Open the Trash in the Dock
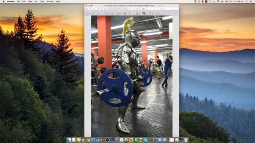The image size is (255, 143). [186, 140]
